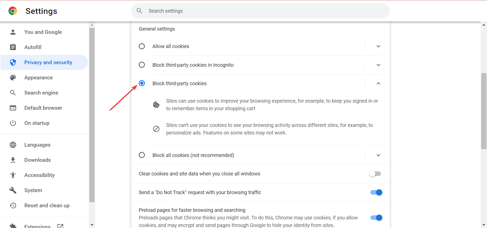Click the On startup power icon
487x228 pixels.
click(13, 123)
